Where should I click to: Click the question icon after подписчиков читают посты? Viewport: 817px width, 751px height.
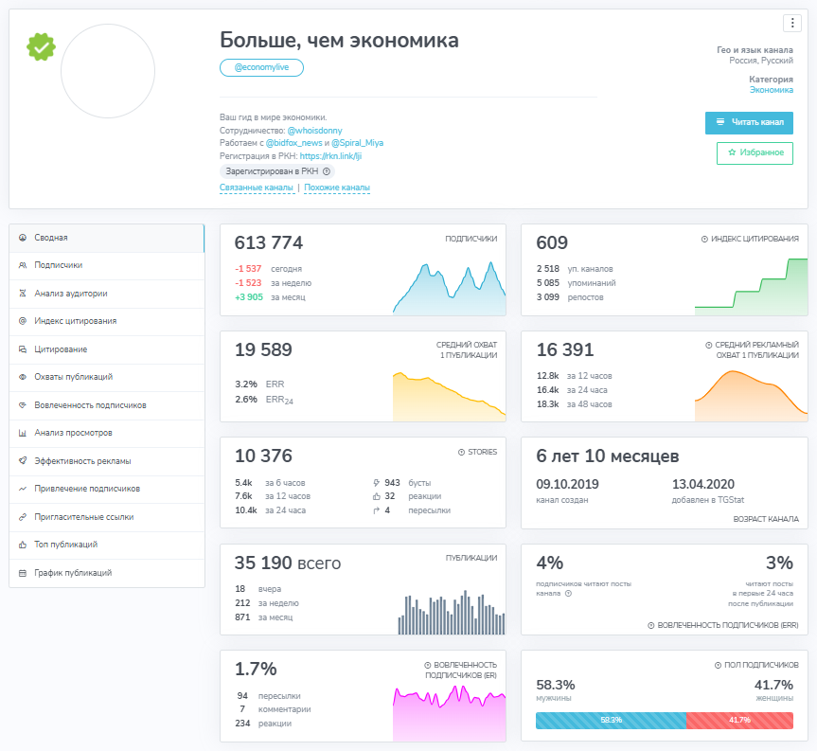568,594
